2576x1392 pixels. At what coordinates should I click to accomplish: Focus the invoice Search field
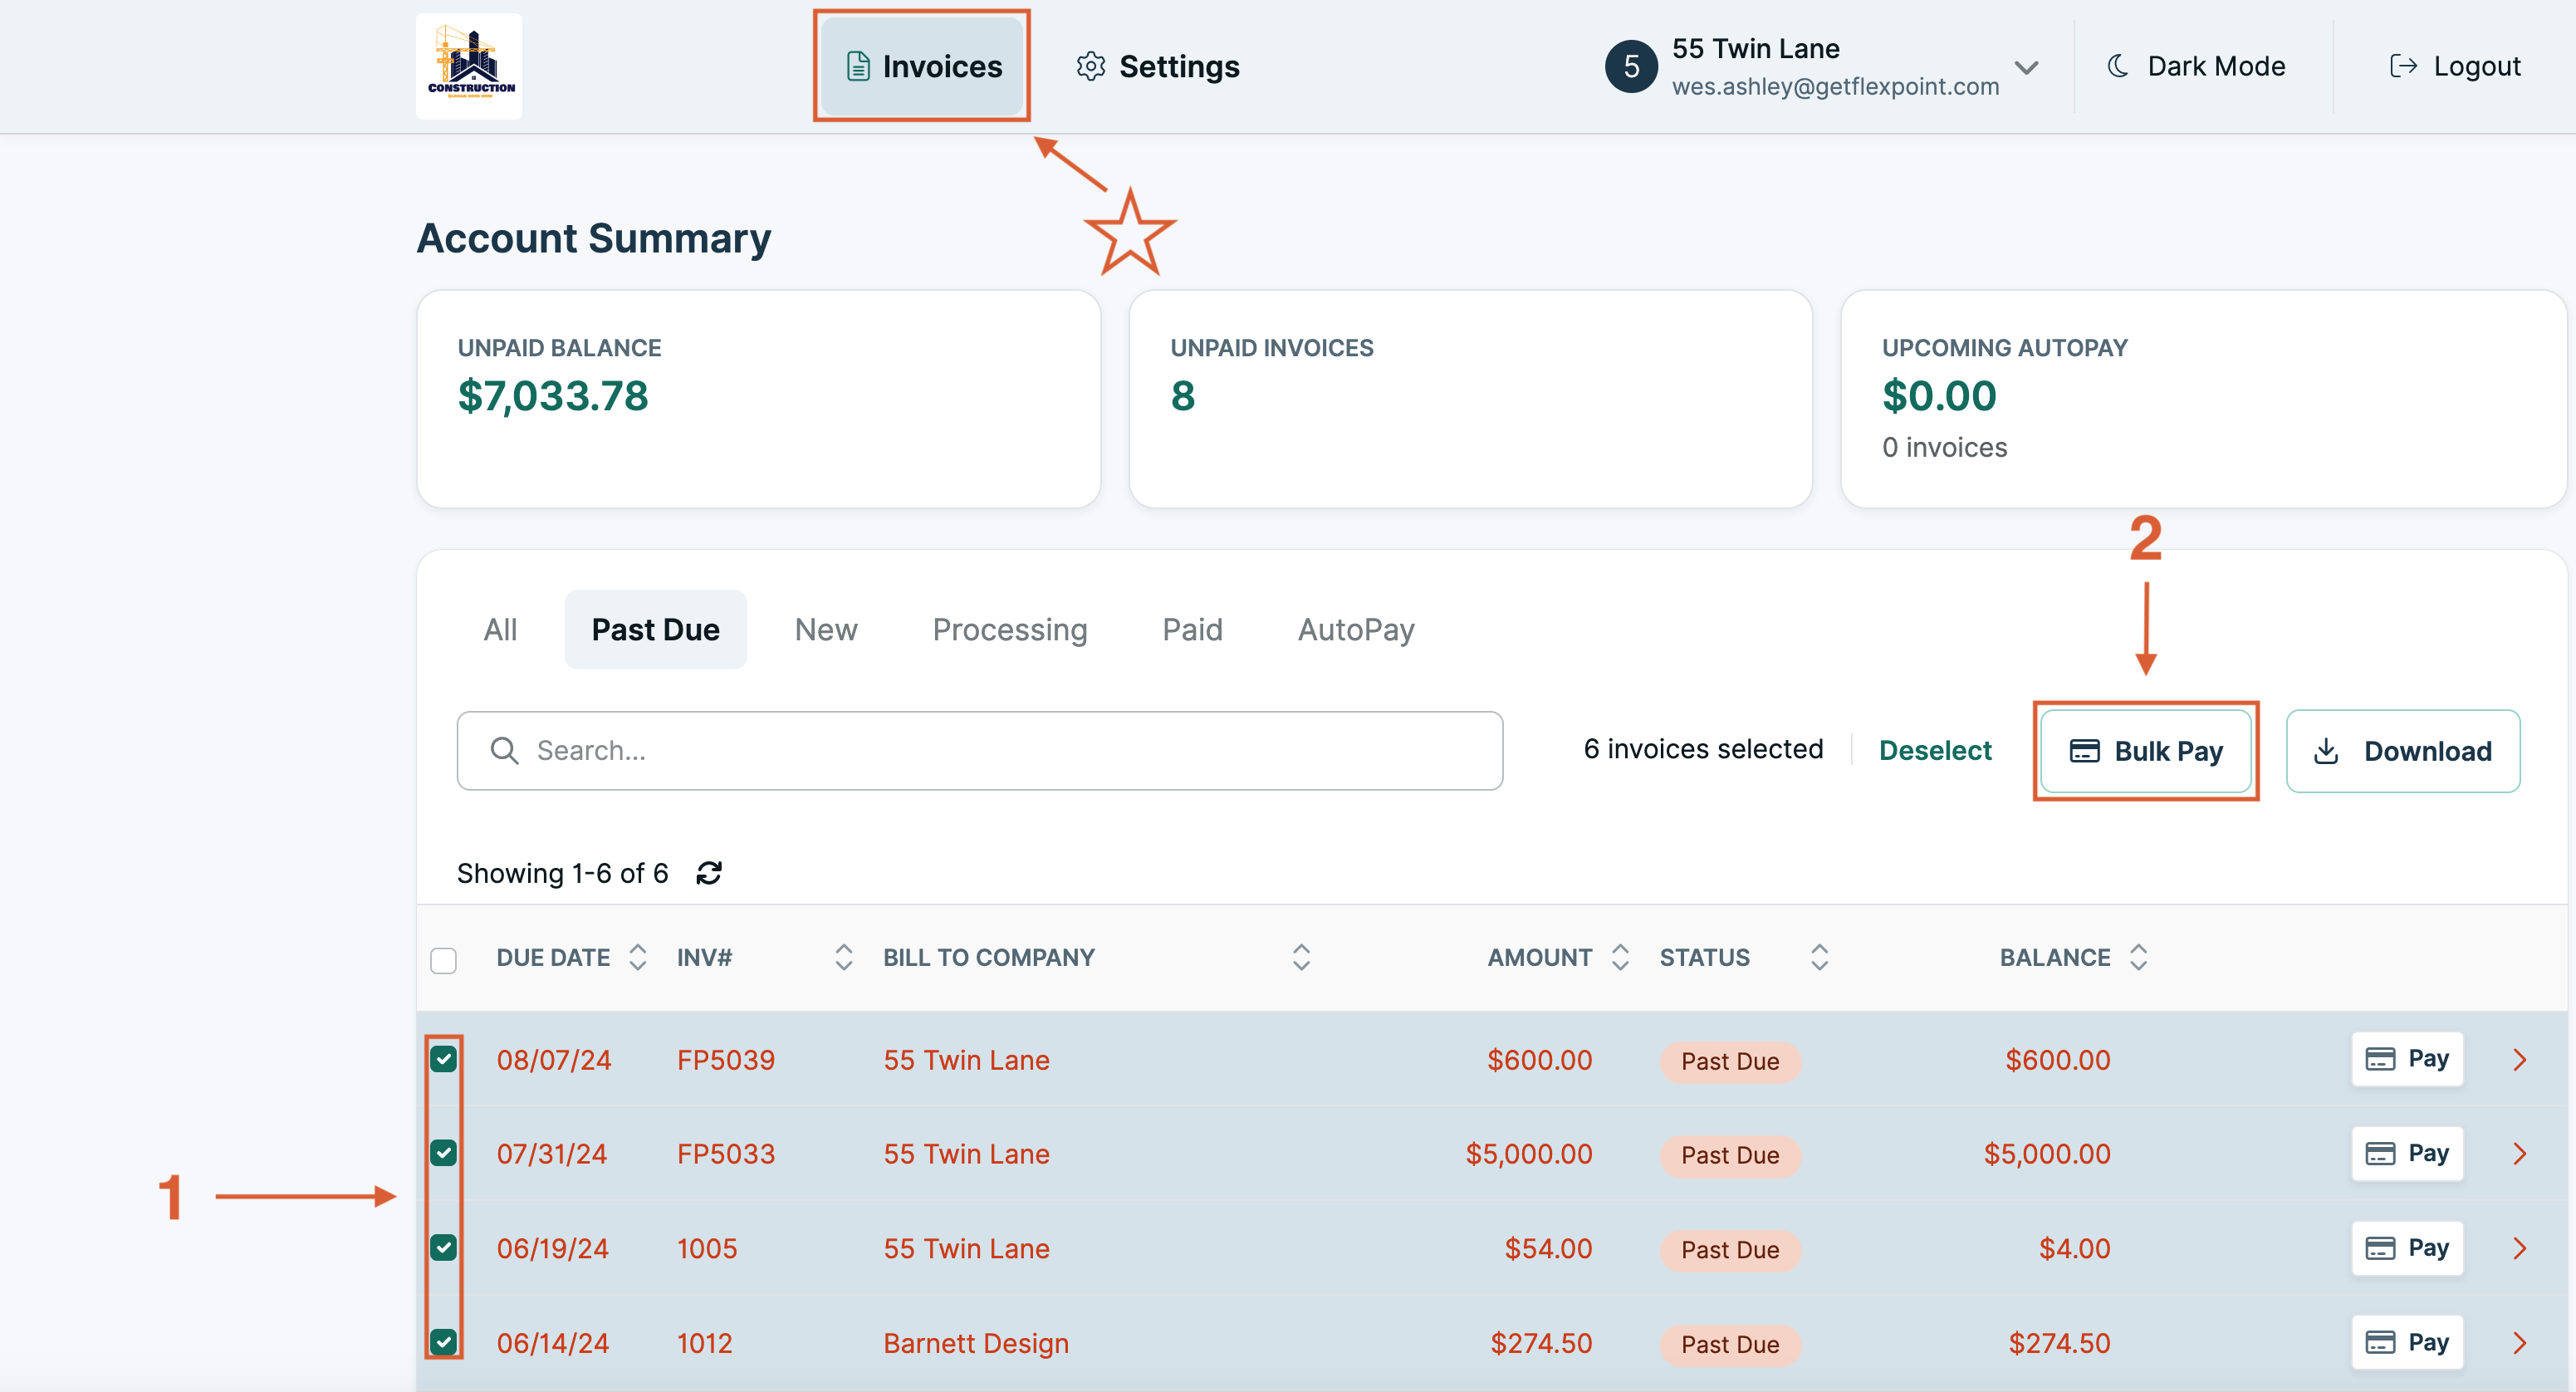point(979,751)
